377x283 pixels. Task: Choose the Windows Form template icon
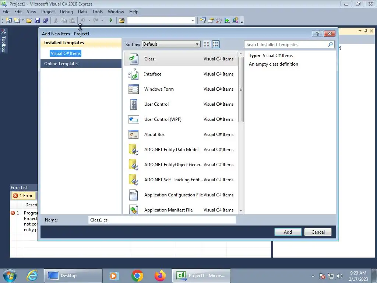[133, 89]
